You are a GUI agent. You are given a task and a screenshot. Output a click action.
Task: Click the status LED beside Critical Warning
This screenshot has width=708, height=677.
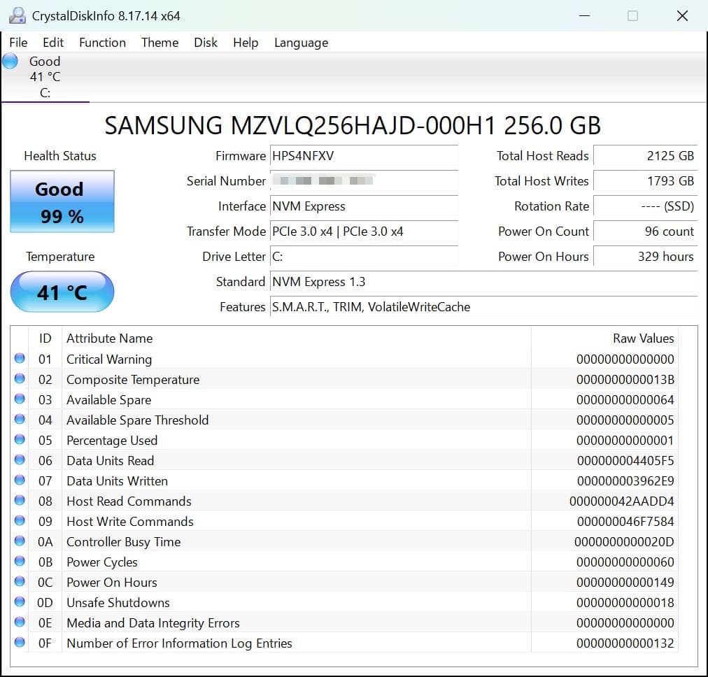(x=20, y=359)
